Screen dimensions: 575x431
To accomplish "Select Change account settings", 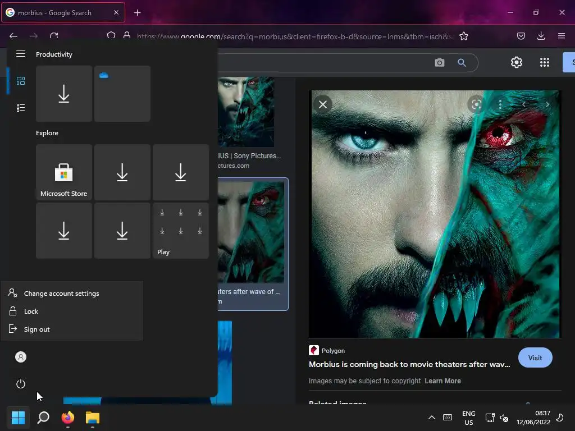I will 72,293.
